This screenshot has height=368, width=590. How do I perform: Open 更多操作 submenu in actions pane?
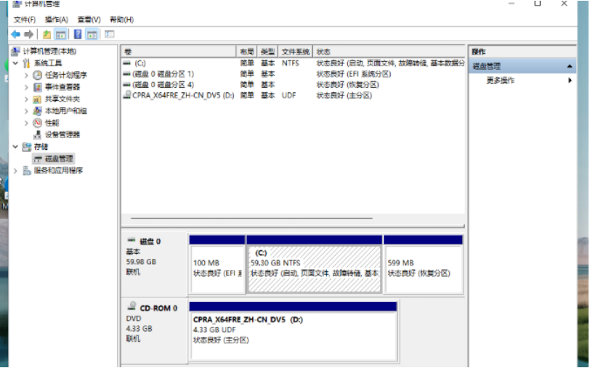coord(529,80)
